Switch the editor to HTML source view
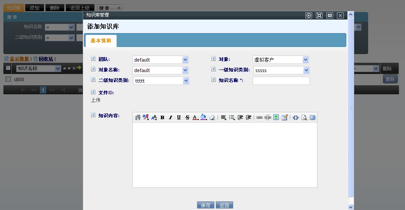The image size is (405, 210). (296, 118)
